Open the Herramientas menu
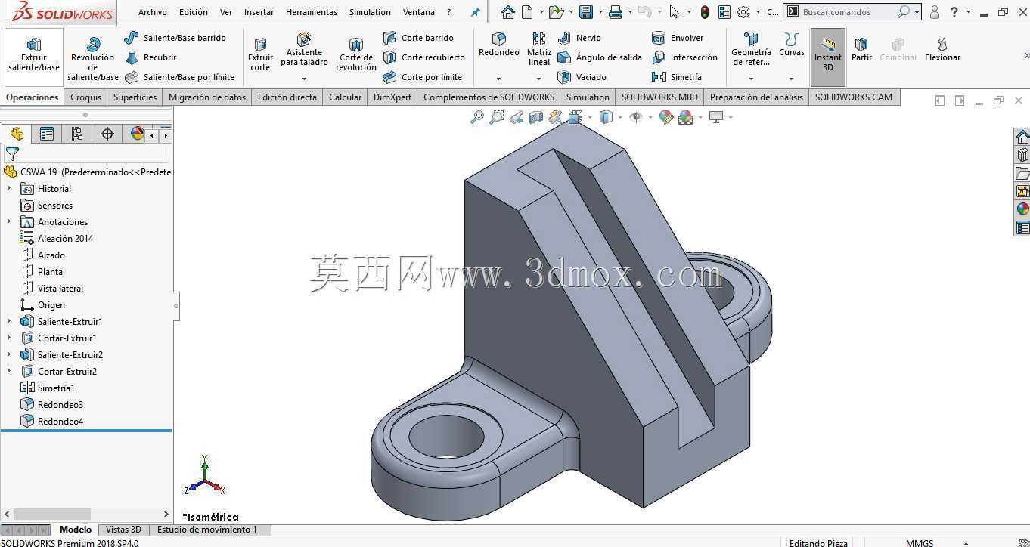 pyautogui.click(x=312, y=12)
